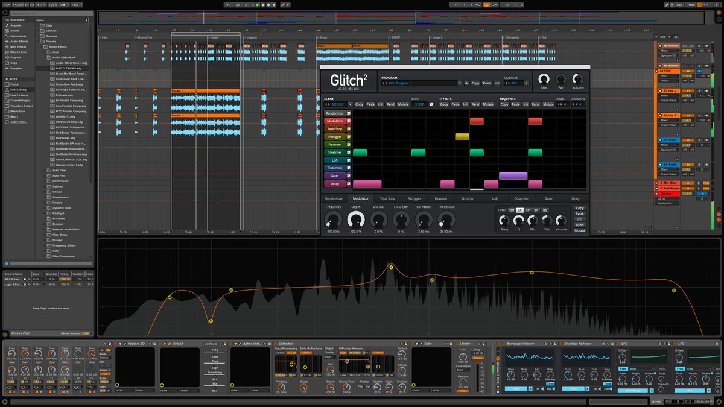This screenshot has width=724, height=407.
Task: Select Drums category in browser
Action: (x=15, y=31)
